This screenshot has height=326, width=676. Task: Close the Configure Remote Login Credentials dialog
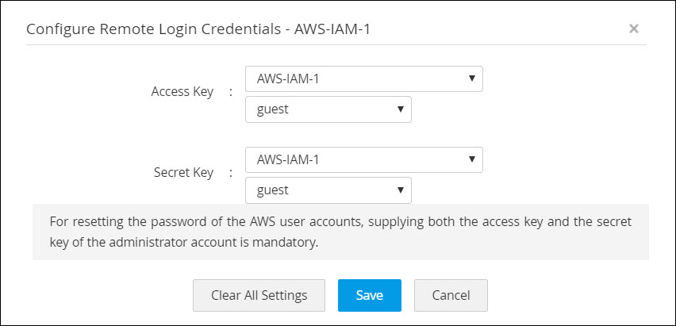(x=633, y=29)
